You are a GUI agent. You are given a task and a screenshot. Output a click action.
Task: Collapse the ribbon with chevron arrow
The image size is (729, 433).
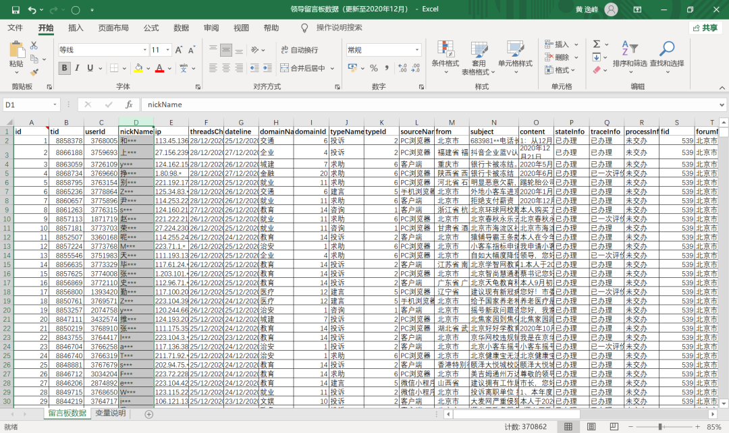pyautogui.click(x=722, y=88)
